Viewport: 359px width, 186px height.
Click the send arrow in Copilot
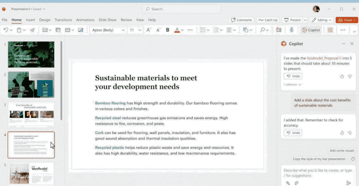(349, 183)
